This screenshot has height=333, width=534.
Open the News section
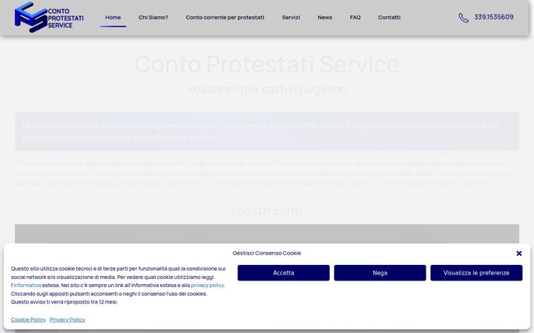(x=325, y=17)
